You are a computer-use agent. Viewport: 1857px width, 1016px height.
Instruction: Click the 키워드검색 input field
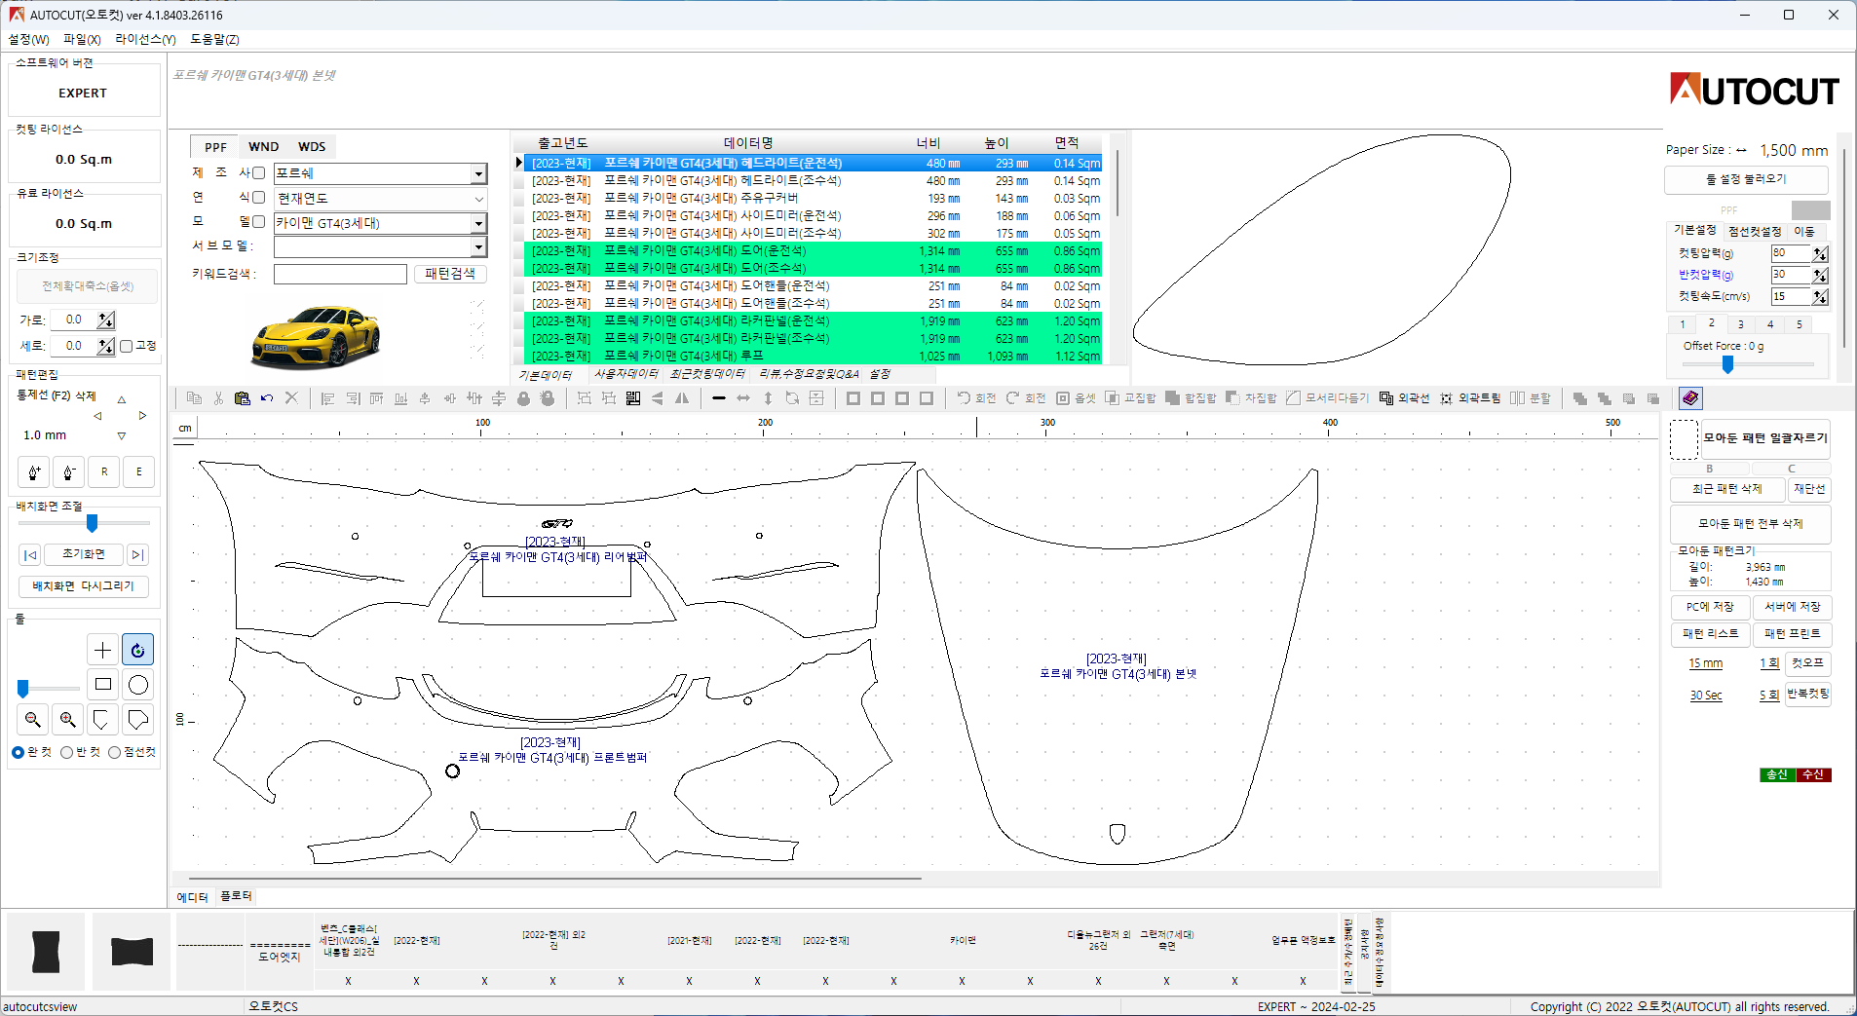tap(340, 274)
